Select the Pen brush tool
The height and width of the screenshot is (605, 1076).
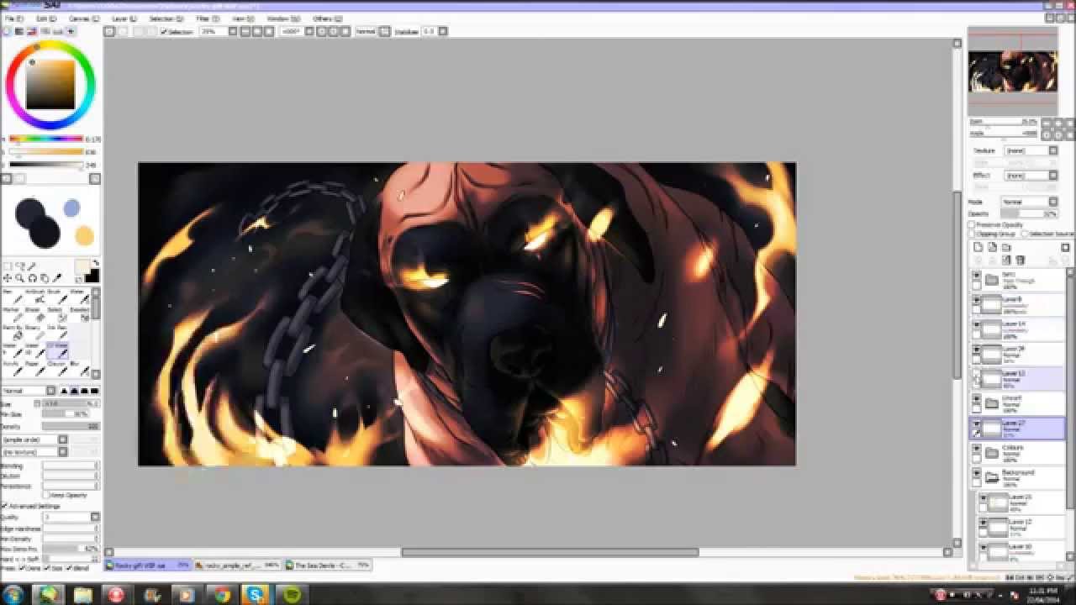coord(13,297)
